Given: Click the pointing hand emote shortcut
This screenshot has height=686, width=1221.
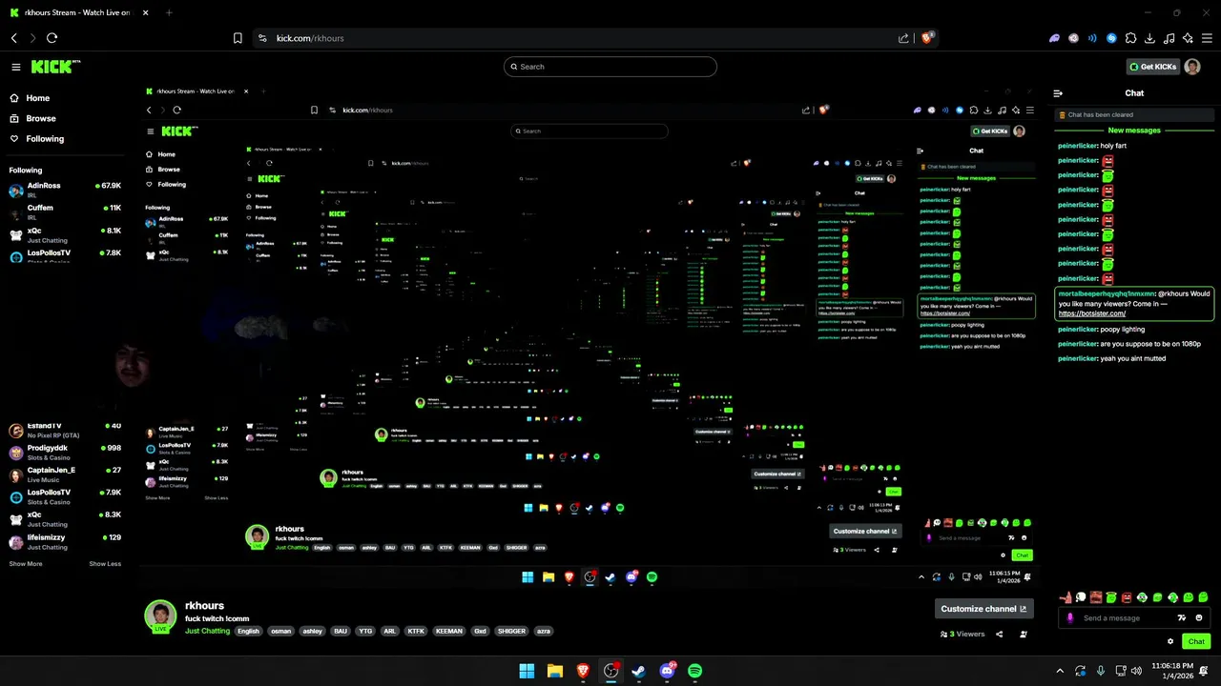Looking at the screenshot, I should [1066, 597].
